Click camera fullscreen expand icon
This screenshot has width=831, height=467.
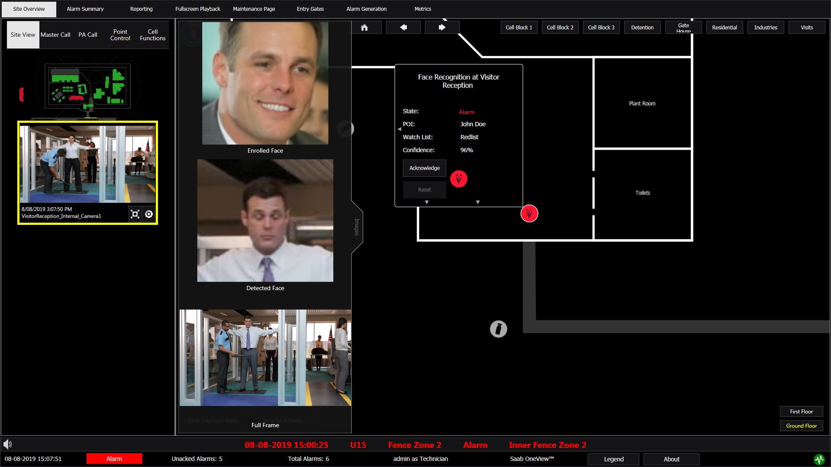135,214
